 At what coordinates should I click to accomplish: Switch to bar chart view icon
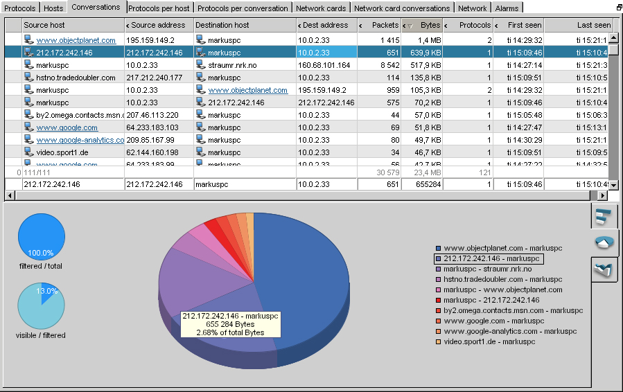coord(604,217)
